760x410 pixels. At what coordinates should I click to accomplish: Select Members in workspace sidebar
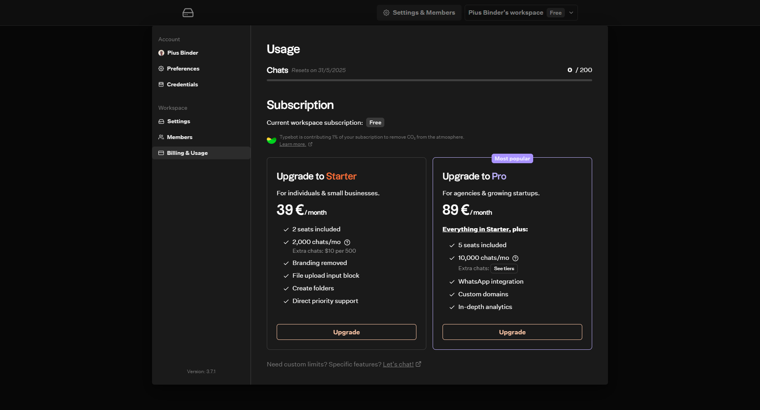coord(179,137)
